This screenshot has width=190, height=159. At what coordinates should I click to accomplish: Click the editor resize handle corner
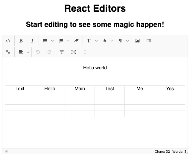187,153
